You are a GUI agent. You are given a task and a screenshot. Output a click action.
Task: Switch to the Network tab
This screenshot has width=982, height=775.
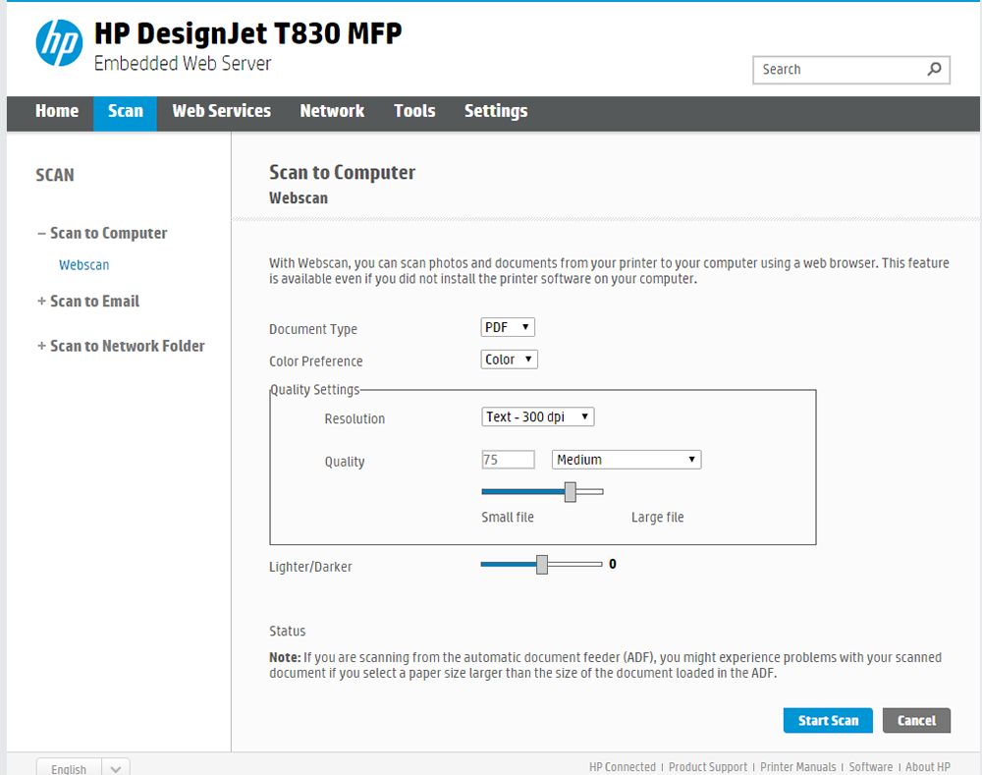[x=332, y=111]
